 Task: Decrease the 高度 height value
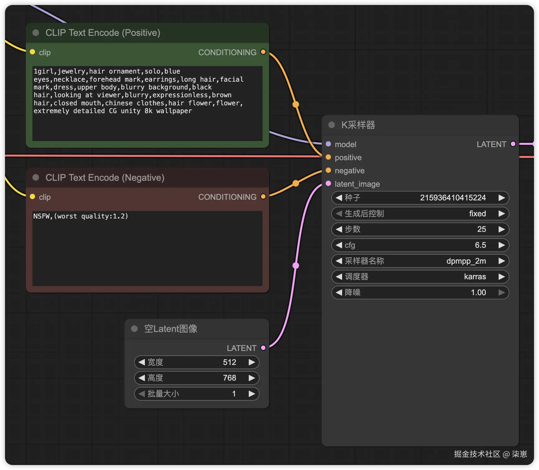[141, 378]
